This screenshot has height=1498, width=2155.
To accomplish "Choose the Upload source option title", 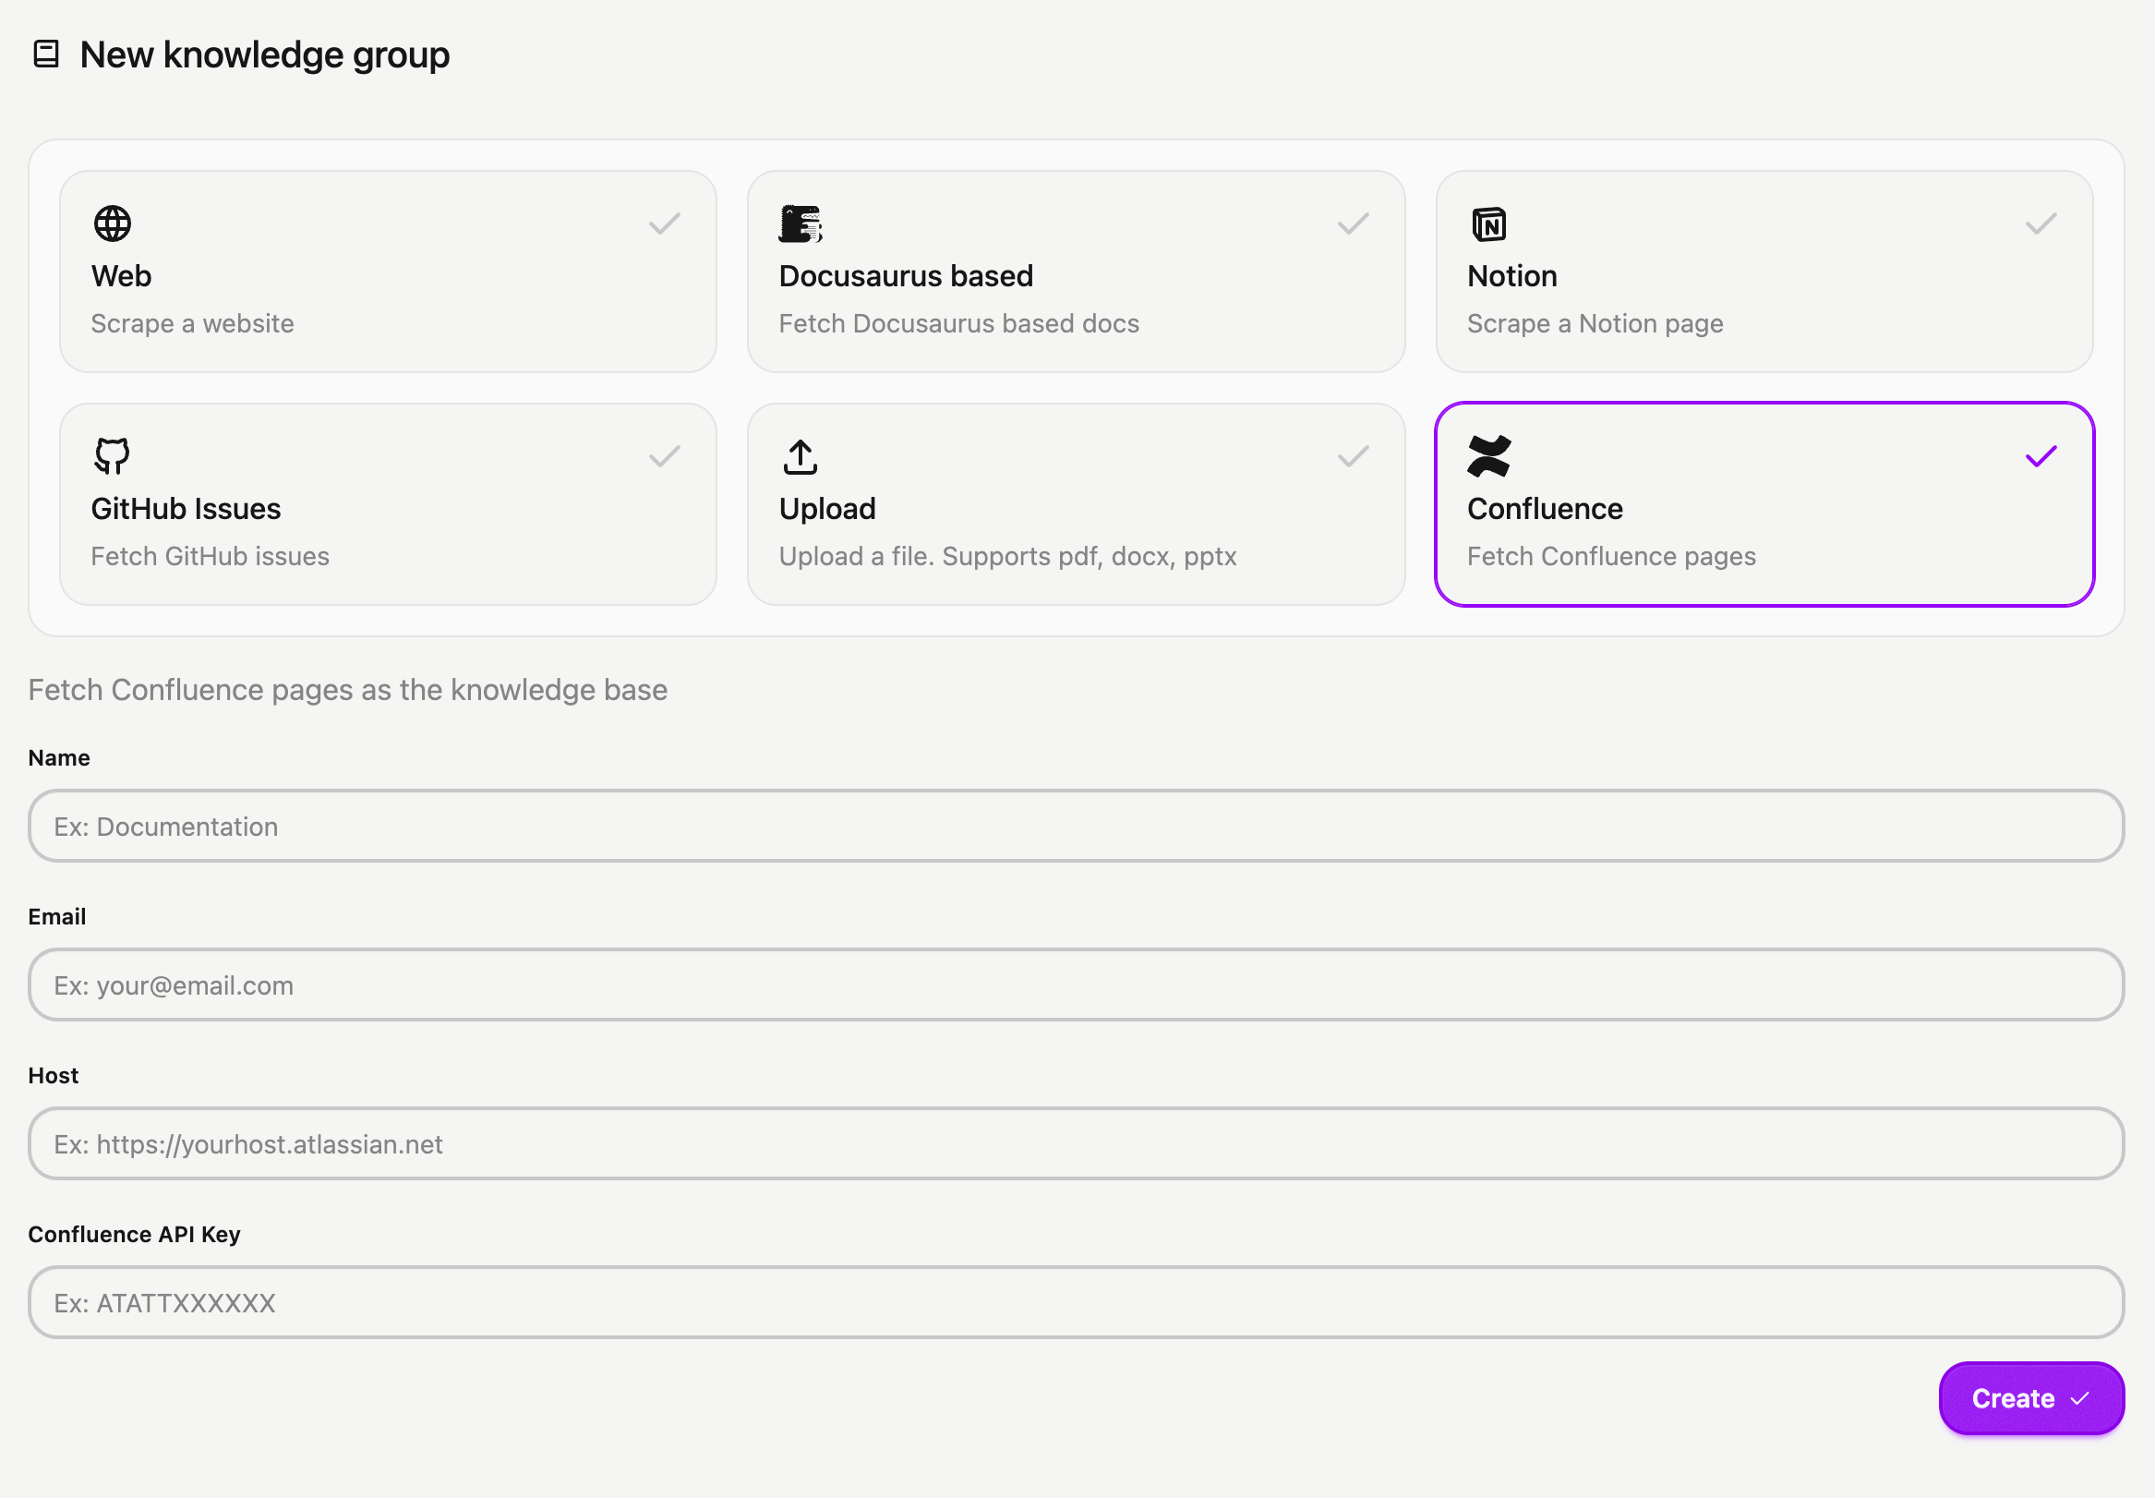I will point(826,509).
